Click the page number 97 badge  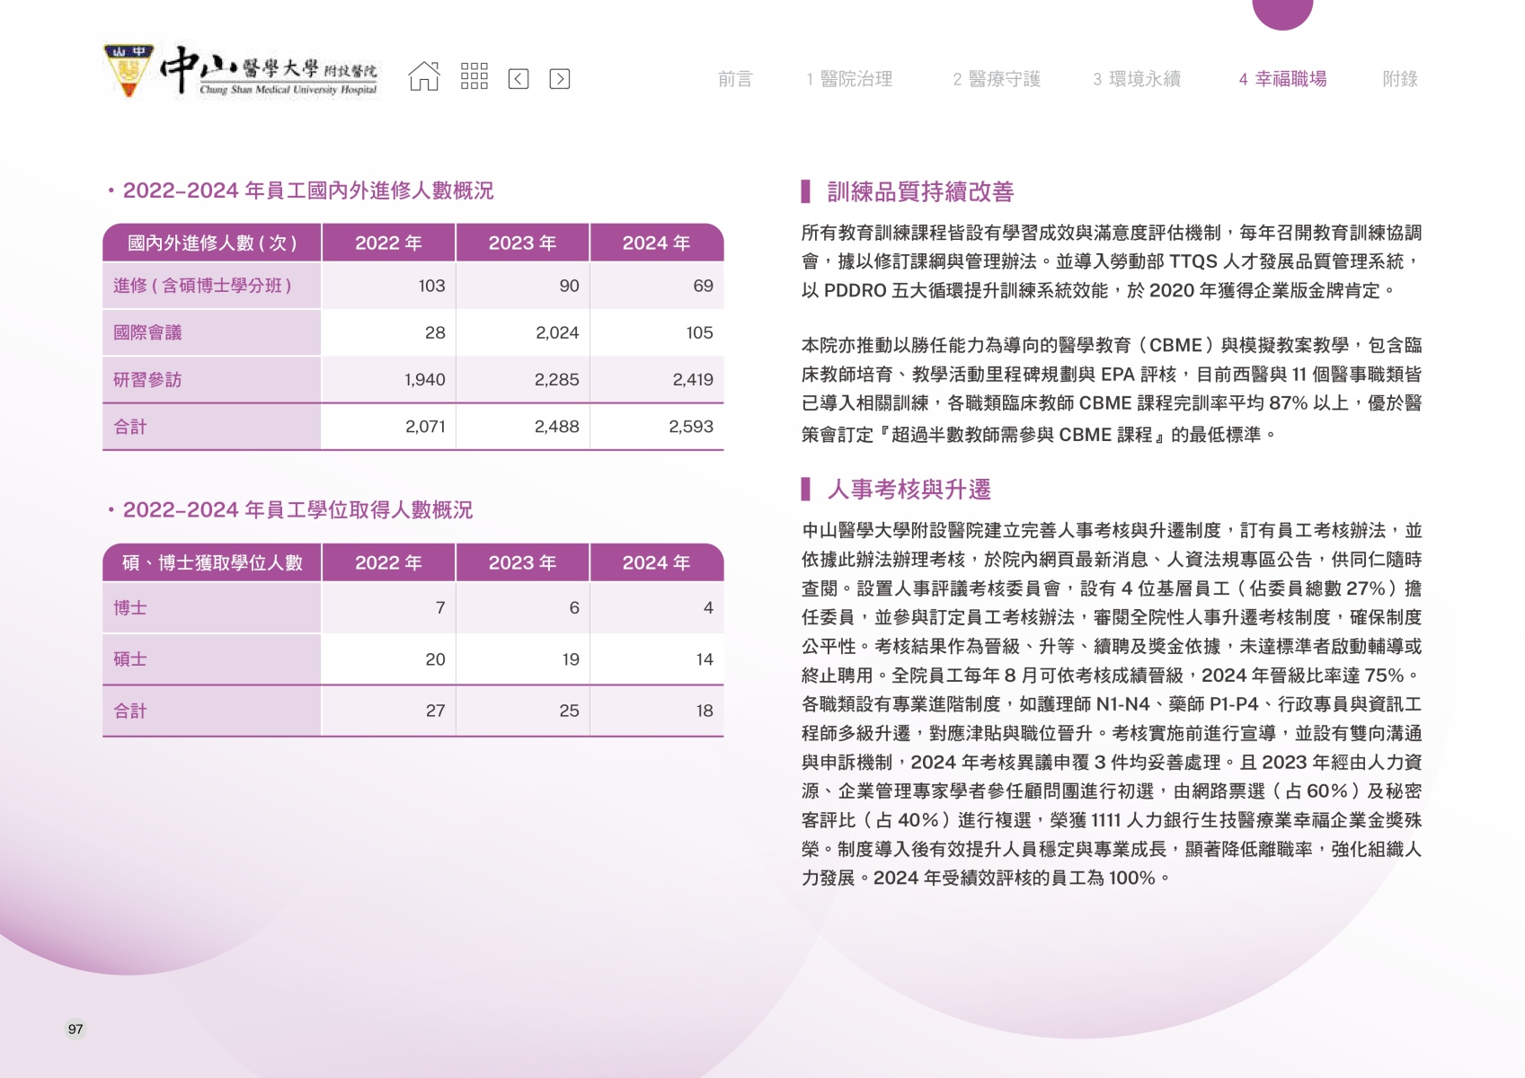point(75,1029)
